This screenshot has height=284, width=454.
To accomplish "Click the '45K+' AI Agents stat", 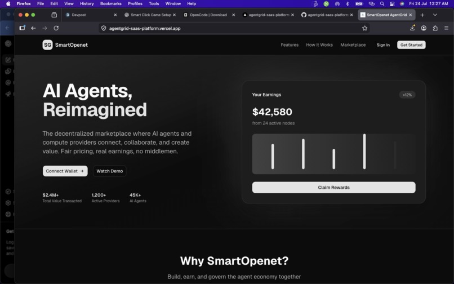I will point(135,195).
